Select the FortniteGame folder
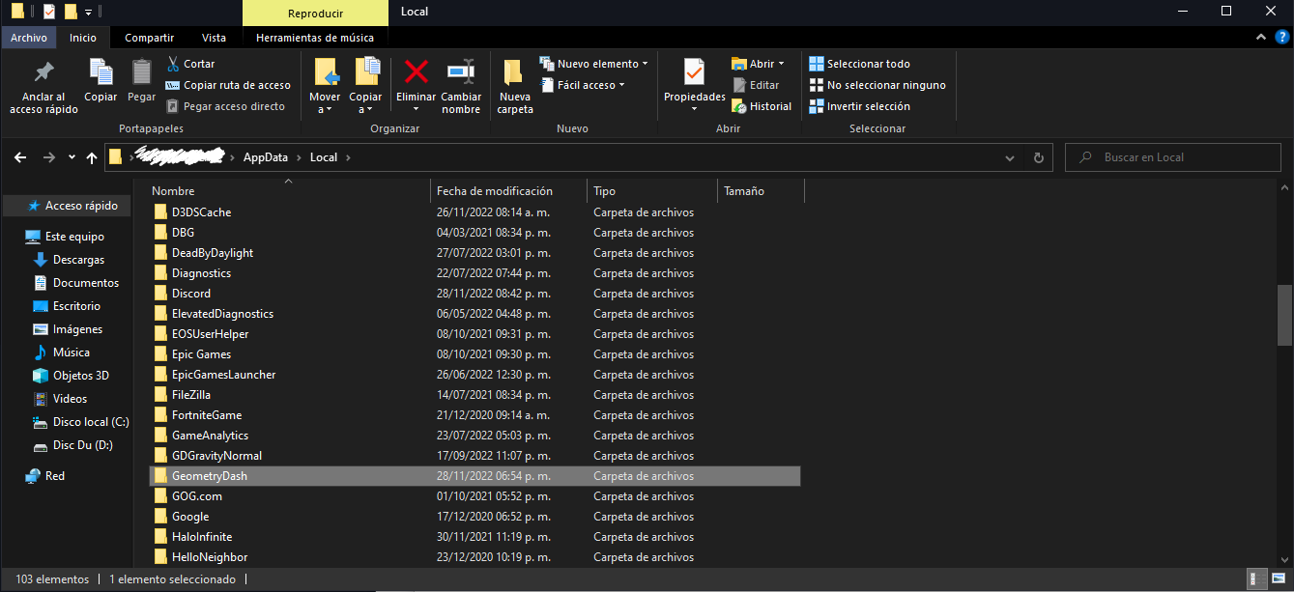The width and height of the screenshot is (1294, 592). pyautogui.click(x=207, y=415)
